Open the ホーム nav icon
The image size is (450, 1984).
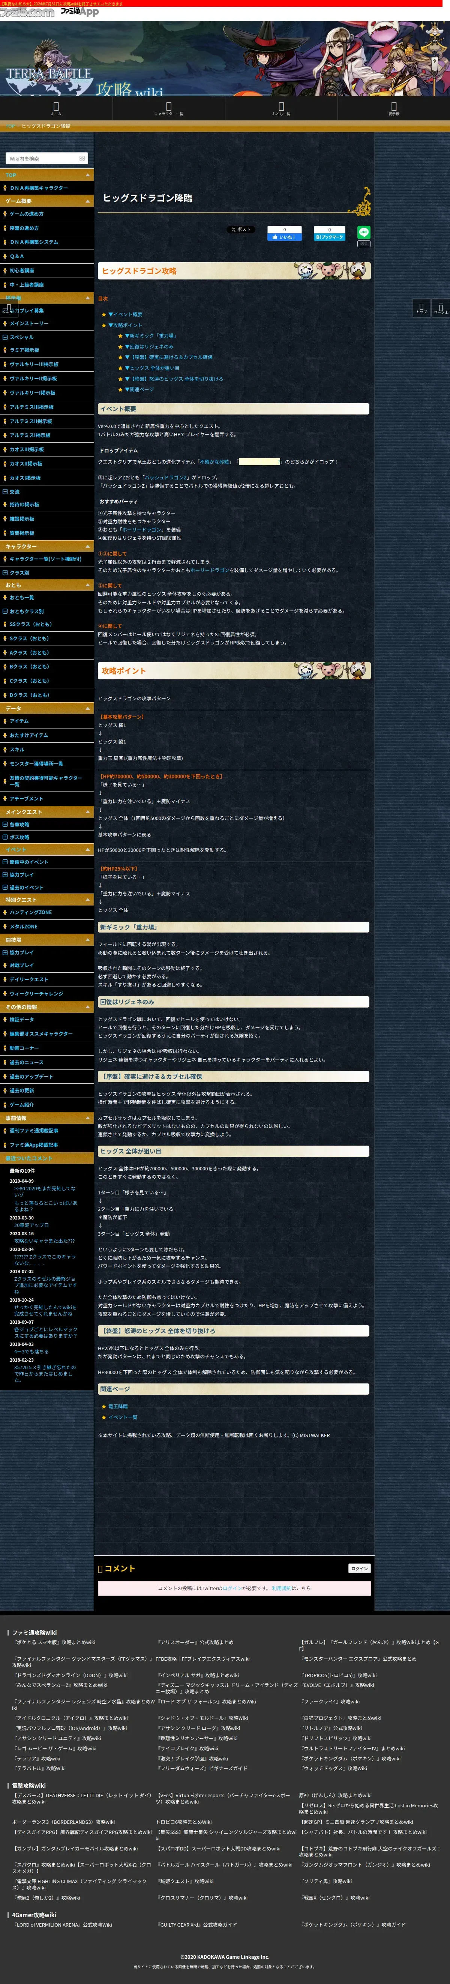tap(56, 108)
